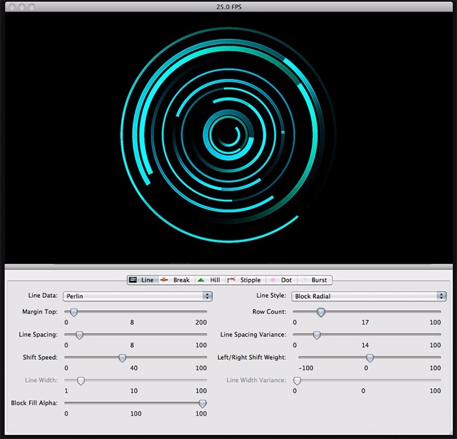Open the Line Data dropdown showing Perlin
The image size is (457, 439).
click(137, 296)
